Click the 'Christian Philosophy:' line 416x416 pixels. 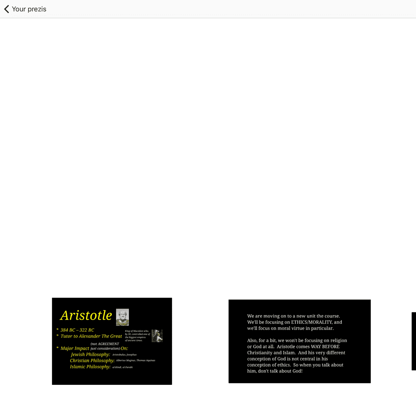pyautogui.click(x=92, y=361)
